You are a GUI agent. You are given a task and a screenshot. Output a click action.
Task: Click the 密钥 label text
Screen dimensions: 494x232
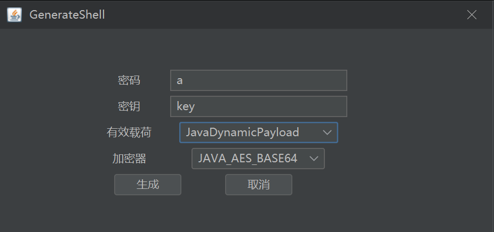tap(129, 106)
